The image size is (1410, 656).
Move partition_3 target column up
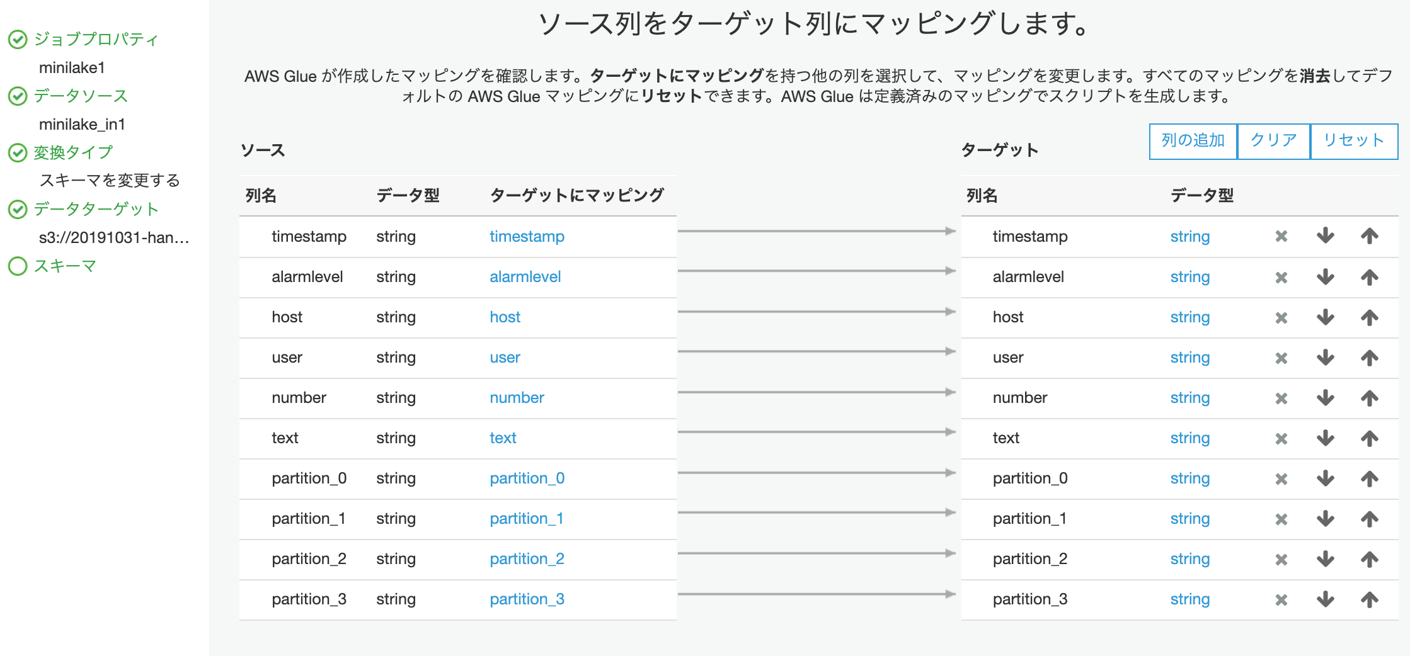[1370, 599]
